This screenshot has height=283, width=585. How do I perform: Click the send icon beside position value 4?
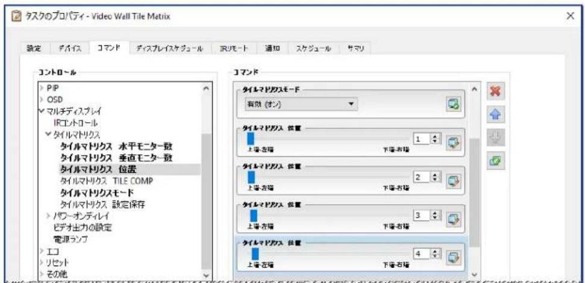click(x=454, y=258)
